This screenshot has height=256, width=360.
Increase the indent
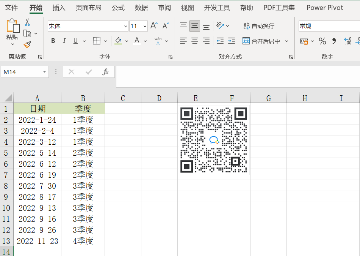(232, 41)
